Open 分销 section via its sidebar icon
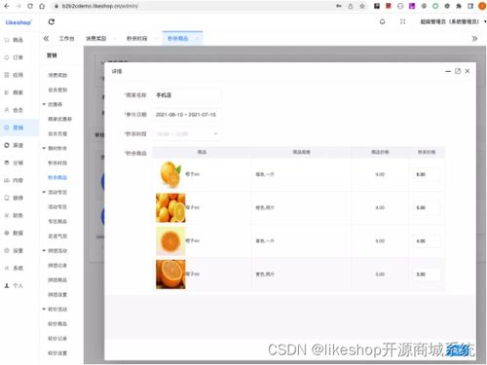487x365 pixels. click(x=7, y=163)
